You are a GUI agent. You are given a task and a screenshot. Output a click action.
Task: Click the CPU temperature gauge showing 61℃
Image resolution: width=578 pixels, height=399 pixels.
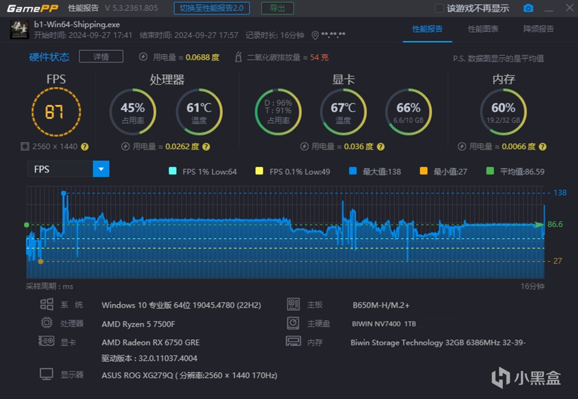pos(199,111)
